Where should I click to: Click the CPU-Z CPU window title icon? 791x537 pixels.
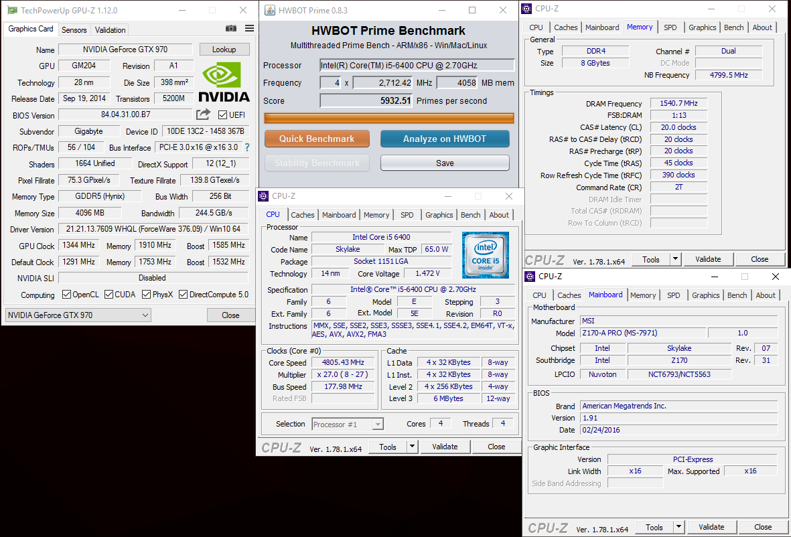263,196
